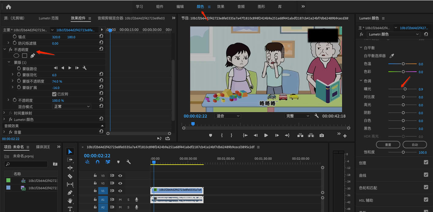Viewport: 433px width, 212px height.
Task: Collapse the 色调 section
Action: pyautogui.click(x=361, y=81)
